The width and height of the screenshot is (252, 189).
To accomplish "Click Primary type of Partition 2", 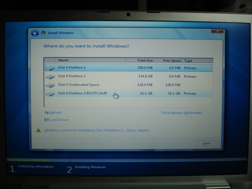I will [x=190, y=76].
